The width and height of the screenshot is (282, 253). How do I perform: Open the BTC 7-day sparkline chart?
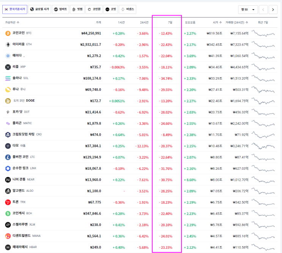tap(263, 33)
